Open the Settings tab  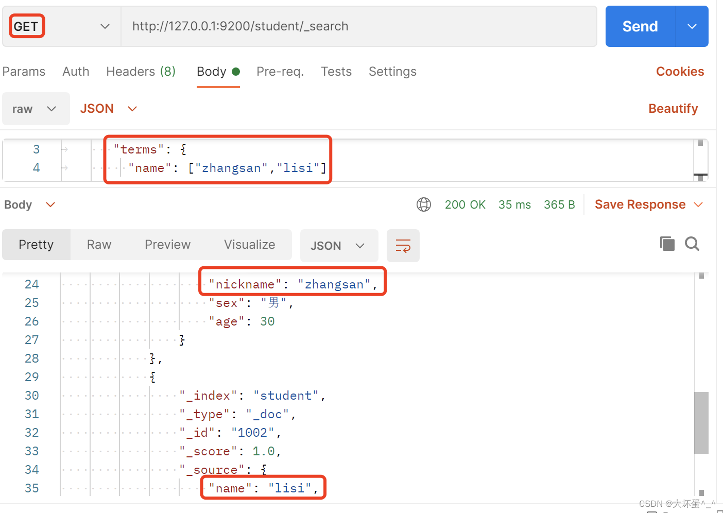click(x=392, y=72)
